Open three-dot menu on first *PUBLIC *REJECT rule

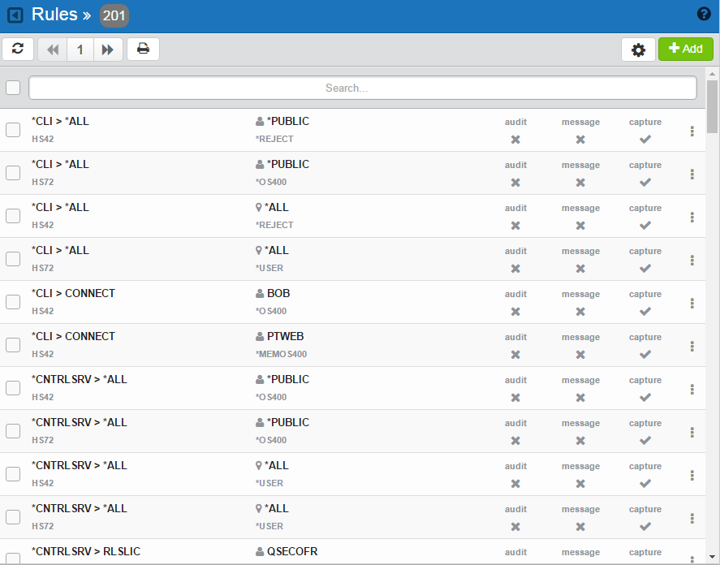[x=692, y=131]
